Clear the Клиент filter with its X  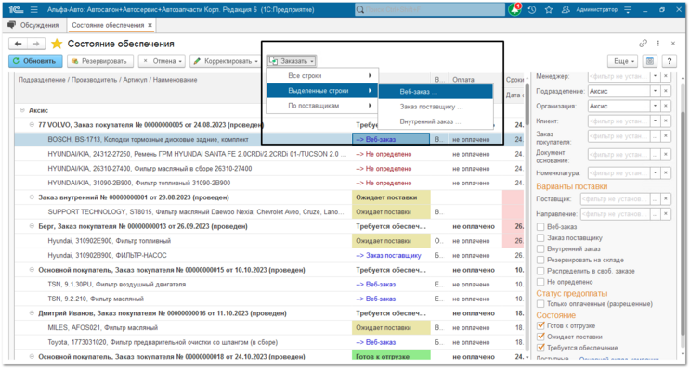666,121
